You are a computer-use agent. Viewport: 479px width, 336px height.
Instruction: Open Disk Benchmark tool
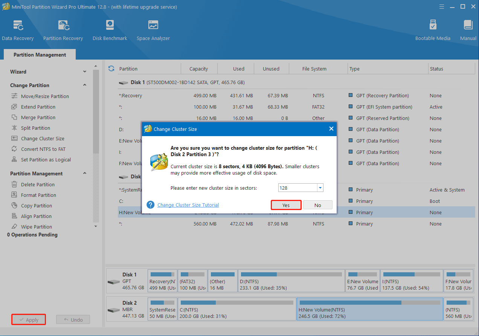110,30
